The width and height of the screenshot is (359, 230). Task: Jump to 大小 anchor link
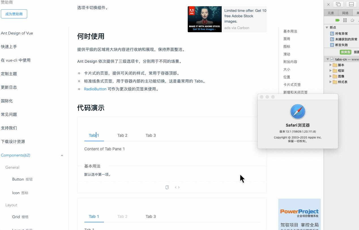click(287, 70)
